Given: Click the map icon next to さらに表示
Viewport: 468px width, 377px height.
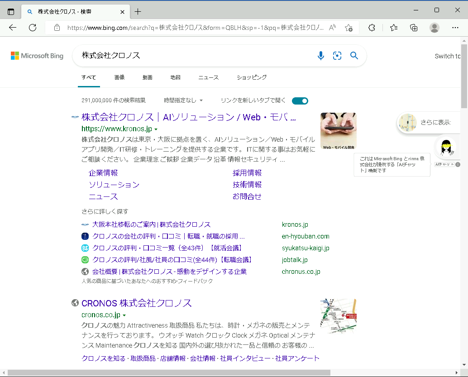Looking at the screenshot, I should [408, 122].
